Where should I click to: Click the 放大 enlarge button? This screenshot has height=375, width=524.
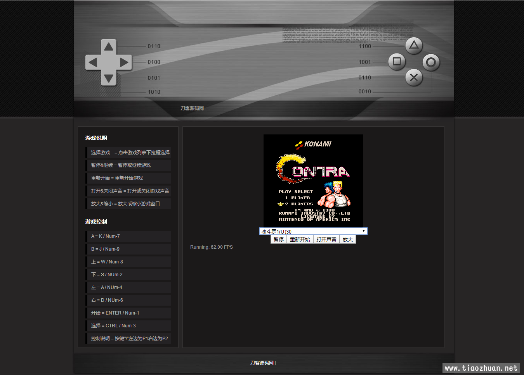pos(348,239)
